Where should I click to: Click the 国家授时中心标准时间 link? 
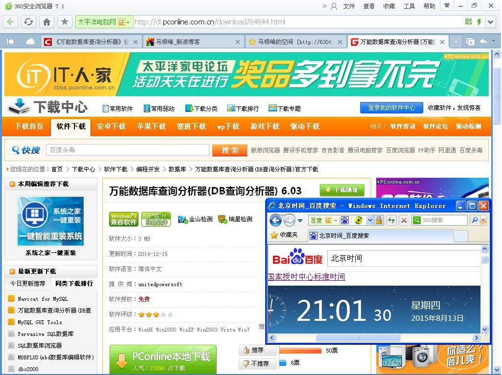click(x=307, y=277)
